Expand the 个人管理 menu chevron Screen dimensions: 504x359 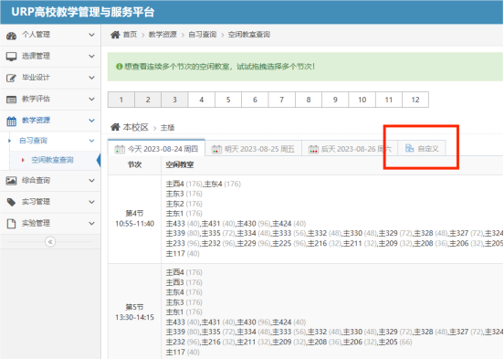click(x=91, y=35)
